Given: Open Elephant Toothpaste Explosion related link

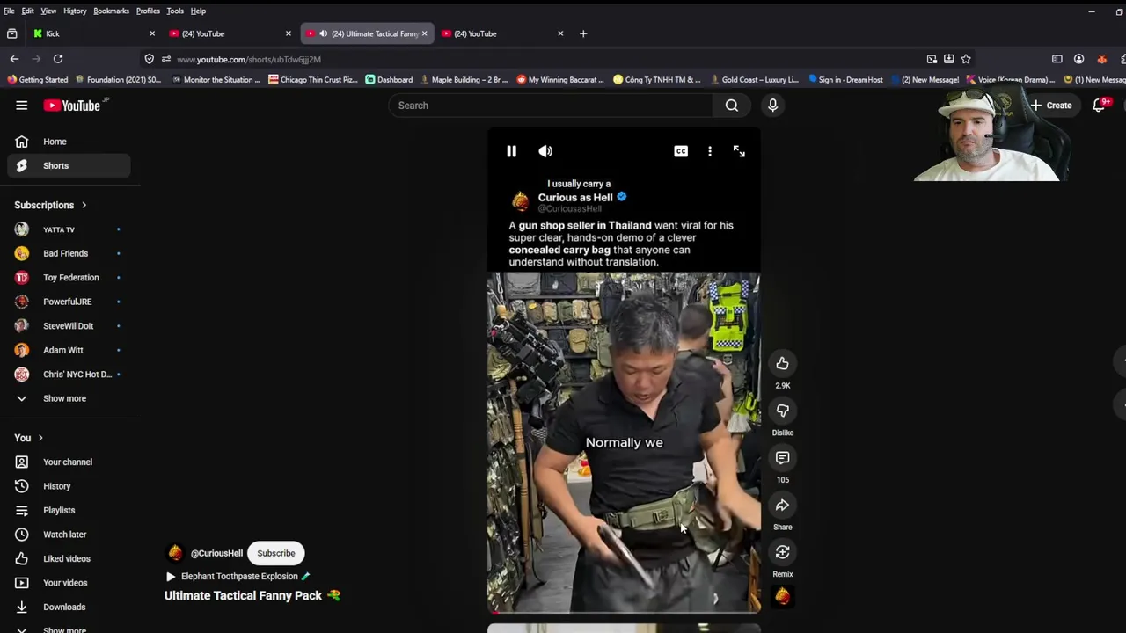Looking at the screenshot, I should click(238, 577).
